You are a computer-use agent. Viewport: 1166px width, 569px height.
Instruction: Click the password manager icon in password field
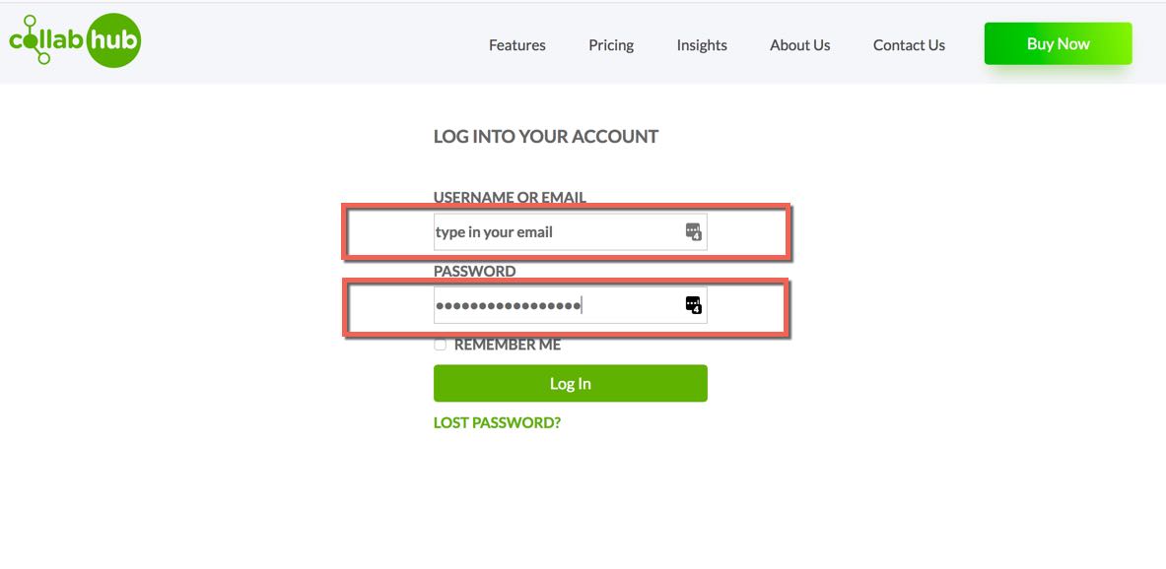693,304
